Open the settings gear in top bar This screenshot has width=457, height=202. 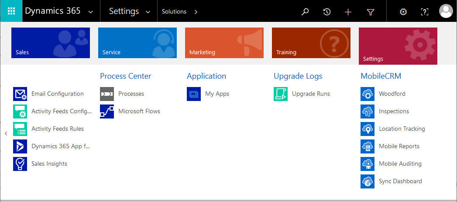[403, 12]
